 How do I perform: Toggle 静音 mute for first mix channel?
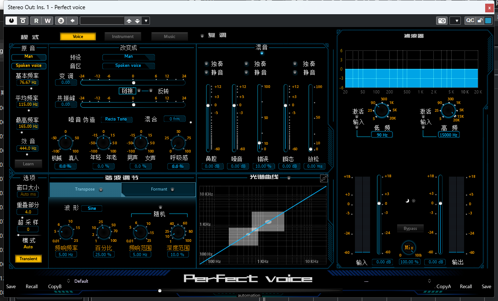point(206,72)
